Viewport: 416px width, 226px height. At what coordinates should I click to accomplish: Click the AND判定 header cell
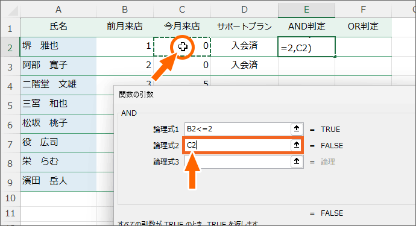[306, 27]
